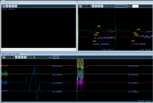
Task: Click the '100uV/D 10ms/D' scale text in MEP
Action: click(144, 101)
